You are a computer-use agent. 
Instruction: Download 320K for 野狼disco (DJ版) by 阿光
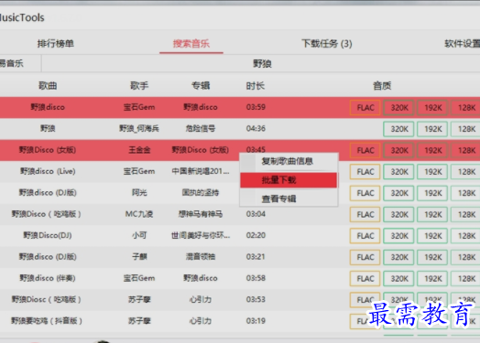coord(398,193)
